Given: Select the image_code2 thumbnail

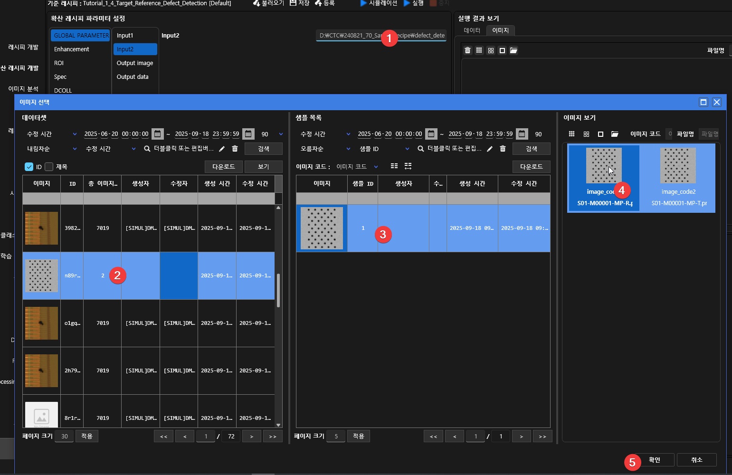Looking at the screenshot, I should coord(678,177).
